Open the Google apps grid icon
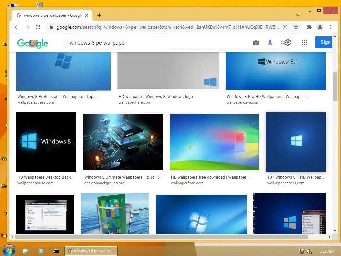 coord(304,42)
